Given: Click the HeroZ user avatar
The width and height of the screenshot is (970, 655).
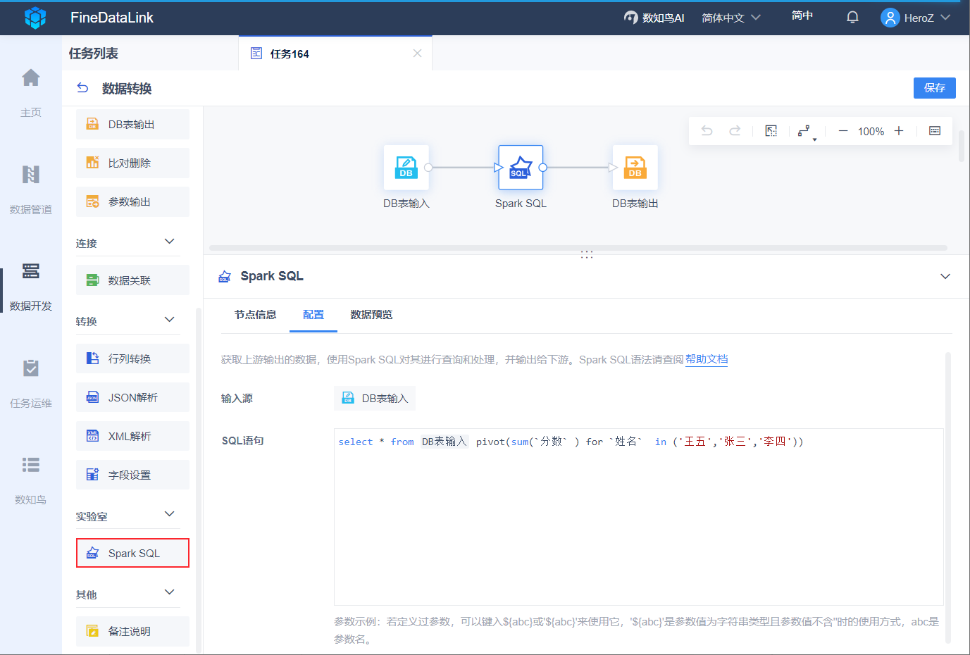Looking at the screenshot, I should coord(890,18).
